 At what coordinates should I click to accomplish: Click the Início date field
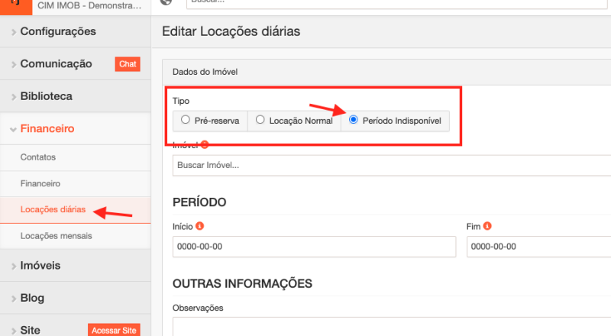pyautogui.click(x=313, y=247)
